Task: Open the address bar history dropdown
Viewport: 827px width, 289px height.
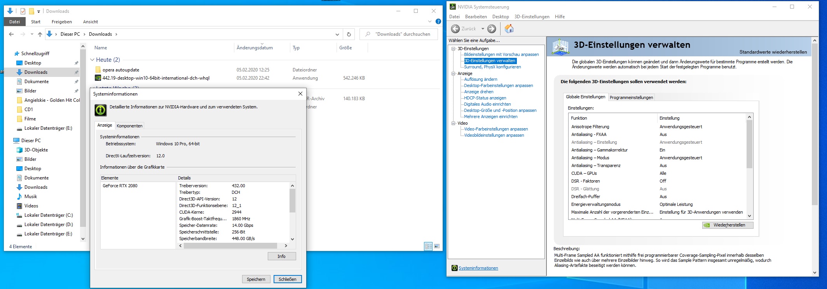Action: [337, 34]
